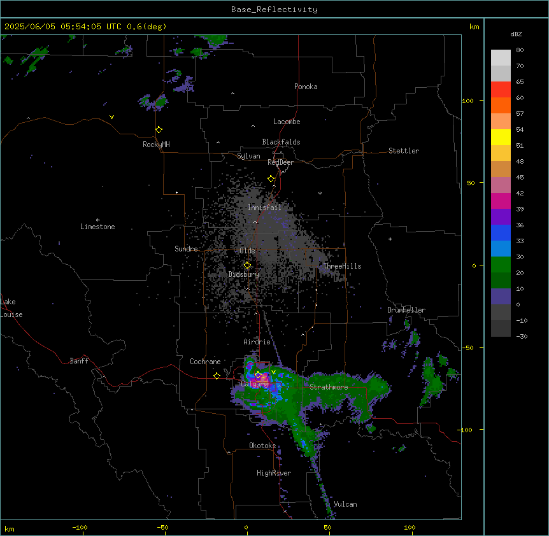
Task: Click the ThreeHills city label
Action: 342,266
